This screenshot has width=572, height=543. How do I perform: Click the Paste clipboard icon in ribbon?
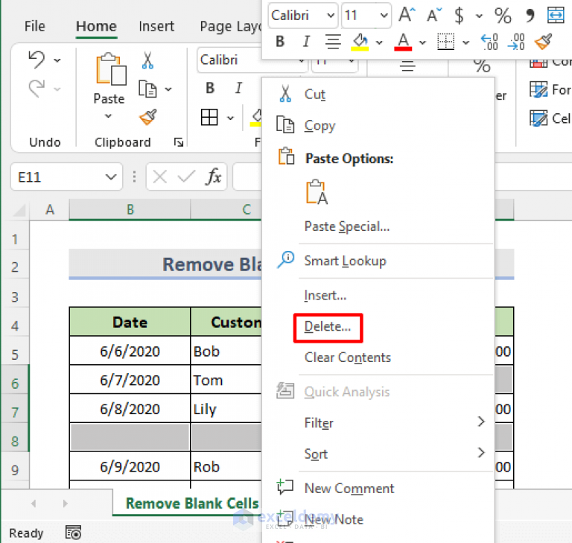(x=111, y=69)
